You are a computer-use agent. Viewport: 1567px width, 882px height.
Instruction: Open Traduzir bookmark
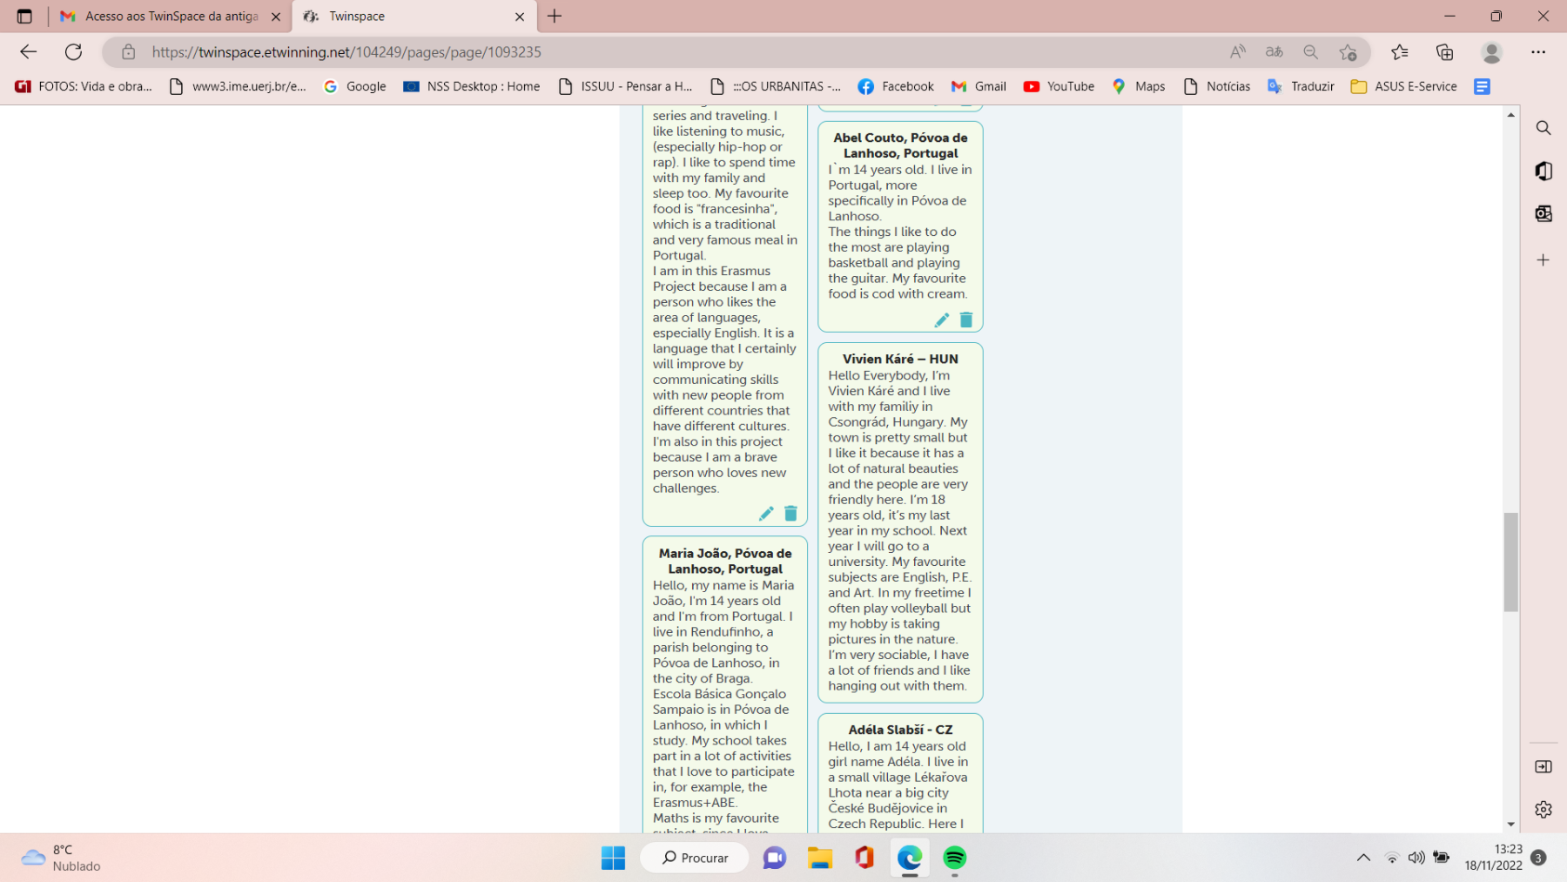pyautogui.click(x=1301, y=86)
